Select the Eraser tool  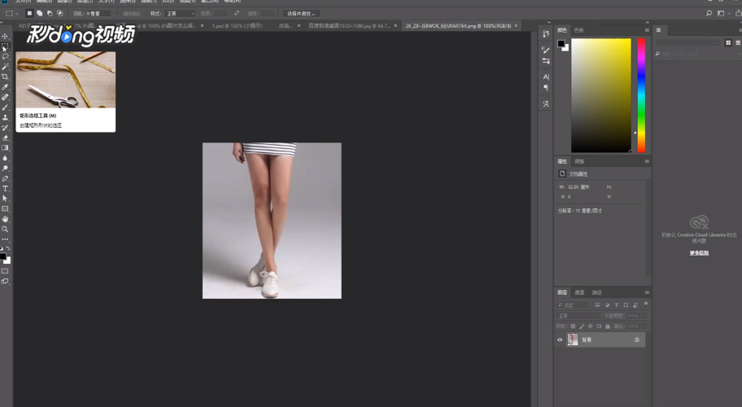[5, 138]
